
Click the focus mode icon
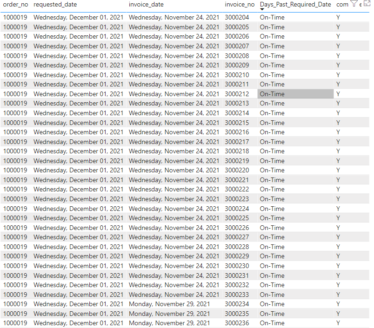367,3
